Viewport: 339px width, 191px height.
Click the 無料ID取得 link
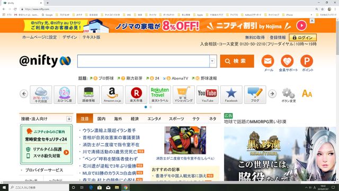tap(255, 38)
